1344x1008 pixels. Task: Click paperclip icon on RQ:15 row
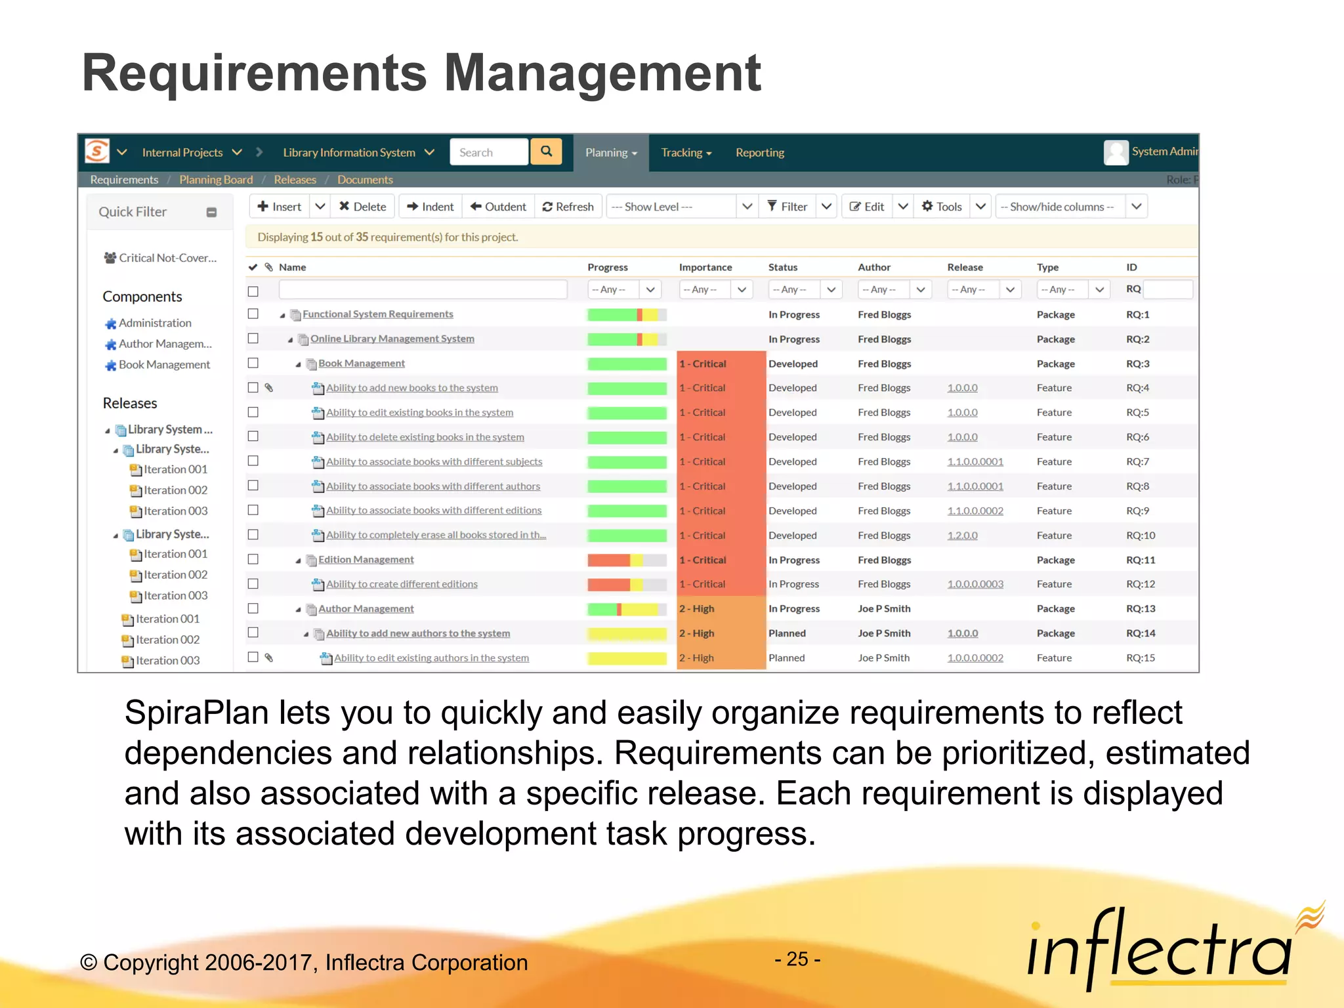click(268, 658)
